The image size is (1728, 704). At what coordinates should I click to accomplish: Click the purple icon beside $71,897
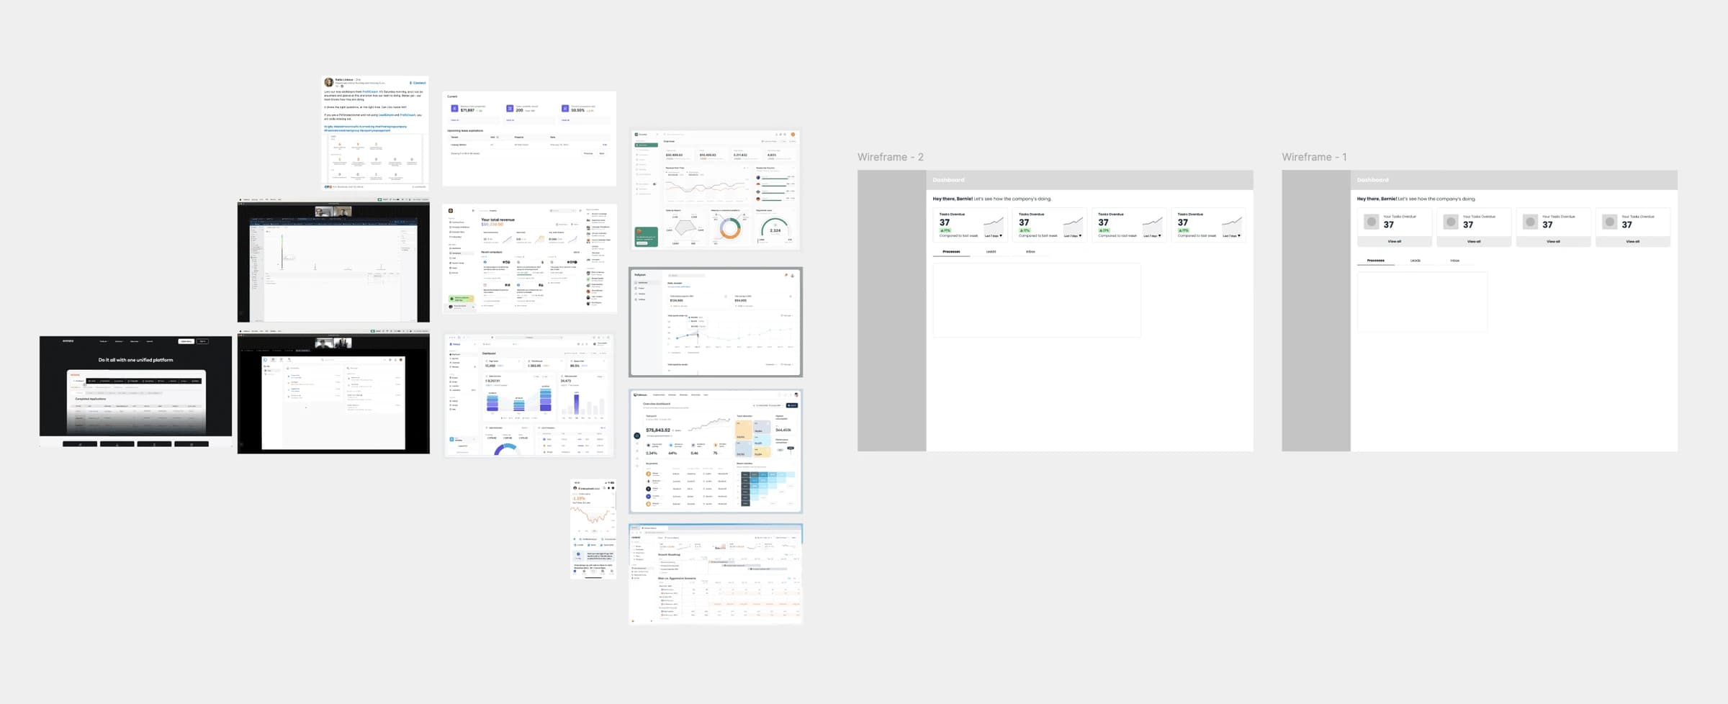point(454,109)
